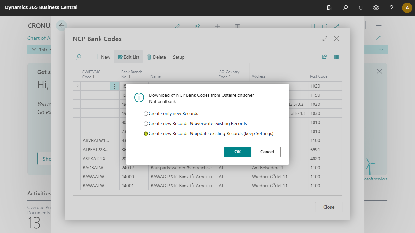Viewport: 415px width, 233px height.
Task: Open row options for the first row
Action: coord(114,86)
